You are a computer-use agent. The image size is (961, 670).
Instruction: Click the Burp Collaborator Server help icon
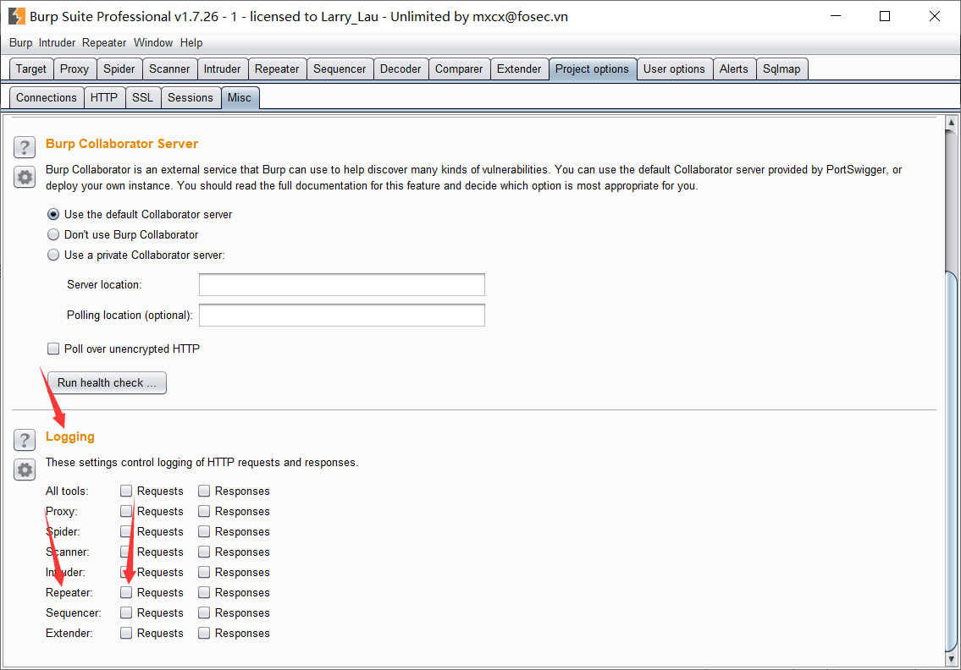(x=25, y=147)
